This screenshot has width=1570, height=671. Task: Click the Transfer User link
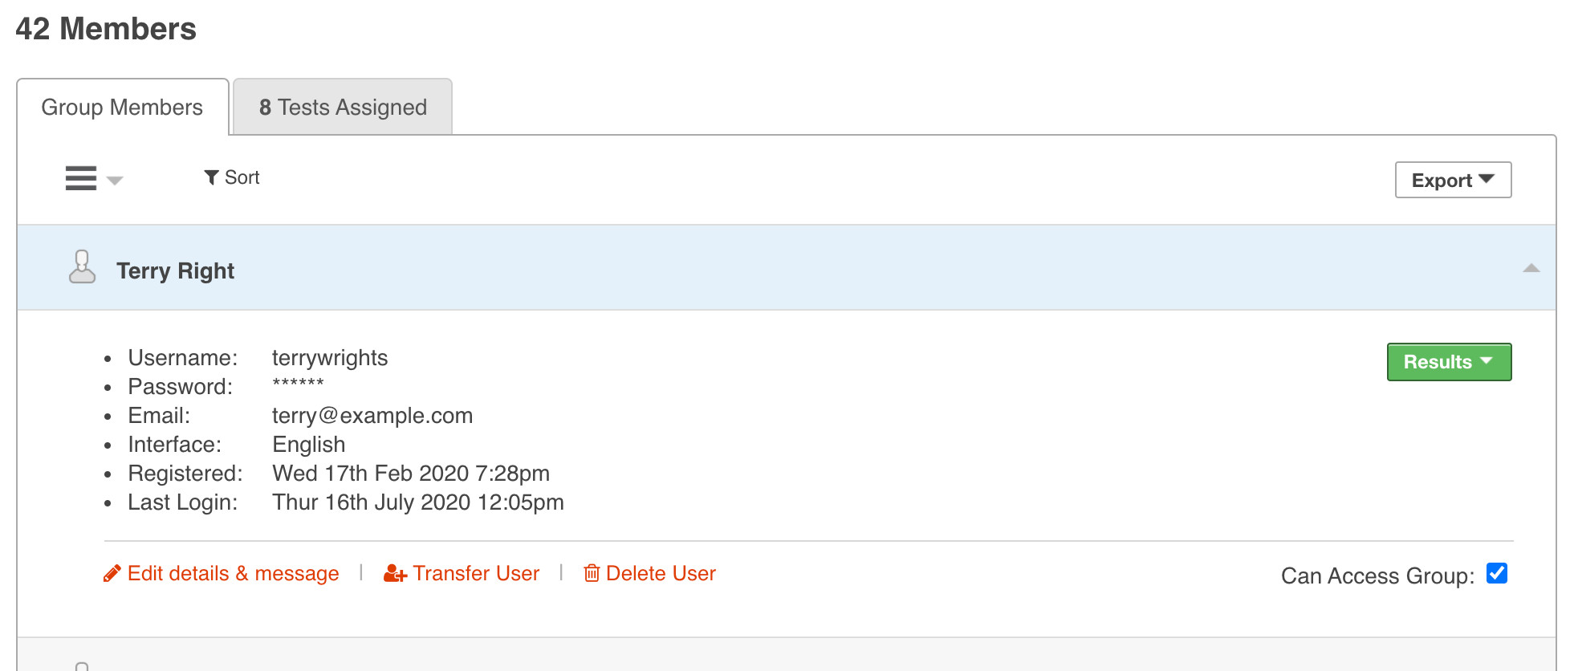[x=476, y=574]
